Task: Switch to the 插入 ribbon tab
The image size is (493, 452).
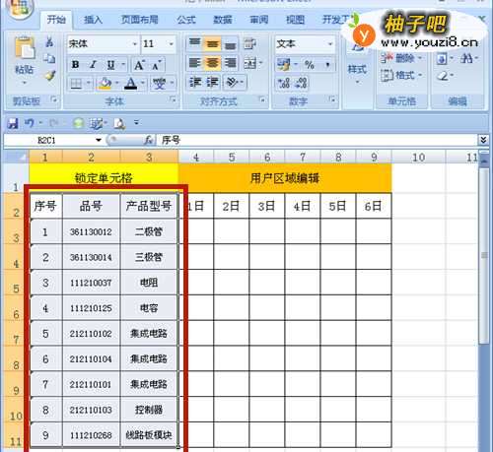Action: click(93, 20)
